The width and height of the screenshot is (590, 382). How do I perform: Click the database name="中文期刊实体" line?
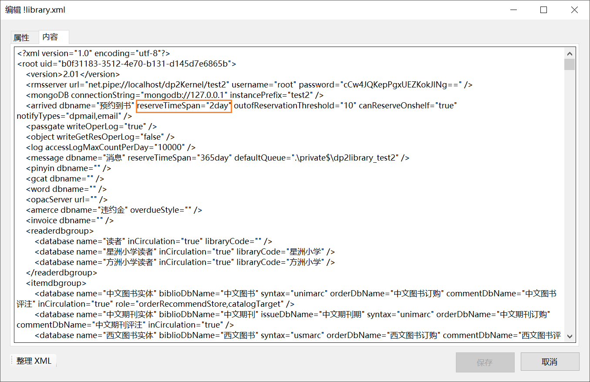[293, 314]
